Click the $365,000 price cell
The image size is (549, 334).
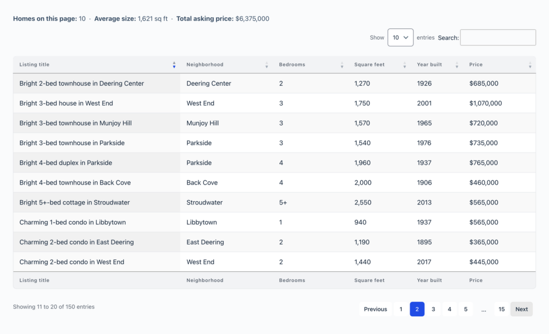click(x=499, y=242)
